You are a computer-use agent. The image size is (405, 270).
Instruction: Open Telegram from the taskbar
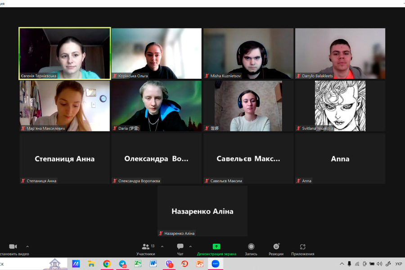(x=123, y=264)
